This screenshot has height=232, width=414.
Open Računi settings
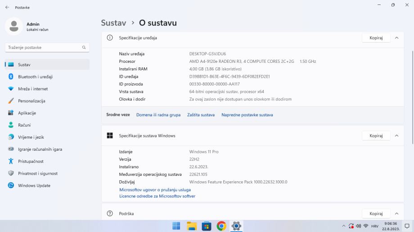click(47, 125)
